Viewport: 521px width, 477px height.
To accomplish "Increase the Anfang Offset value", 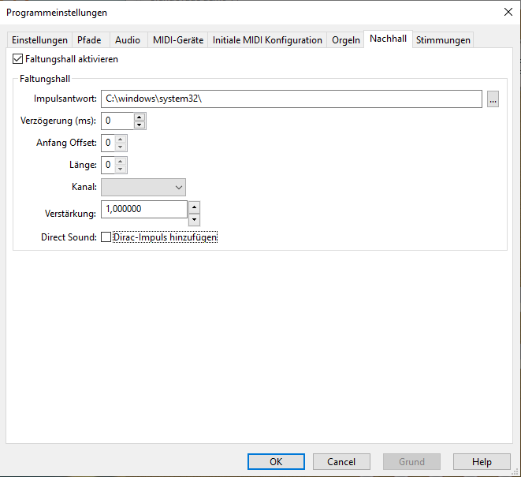I will tap(121, 139).
